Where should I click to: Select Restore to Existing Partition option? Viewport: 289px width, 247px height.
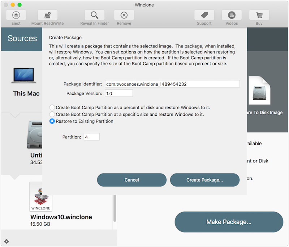(x=52, y=121)
